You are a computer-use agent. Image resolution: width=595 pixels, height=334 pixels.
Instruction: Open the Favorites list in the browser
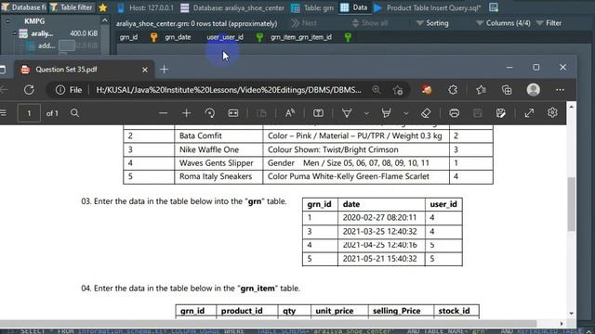coord(481,90)
